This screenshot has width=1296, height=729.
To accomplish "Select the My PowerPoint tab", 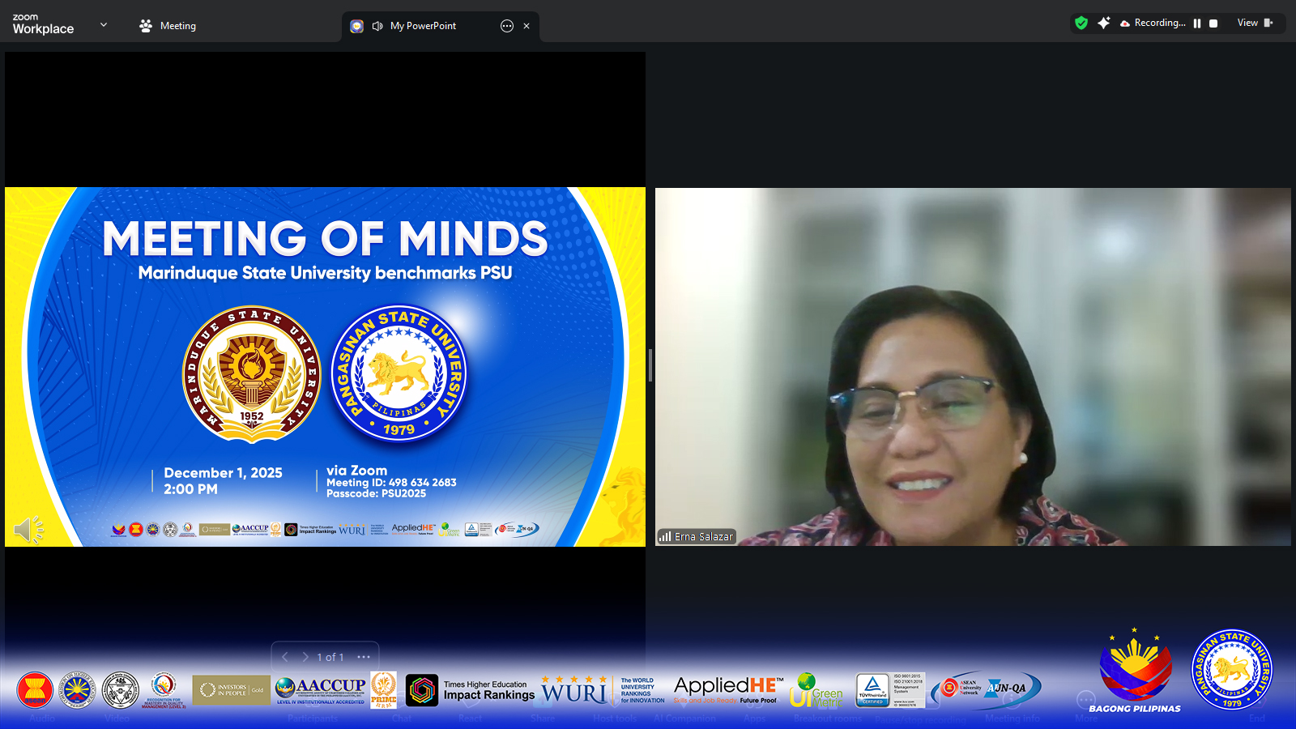I will 423,26.
